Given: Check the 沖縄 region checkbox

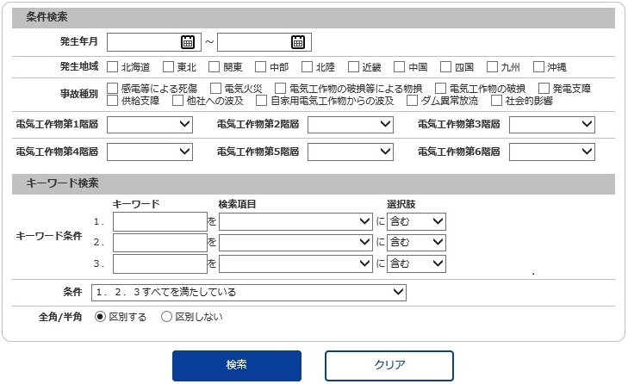Looking at the screenshot, I should [538, 67].
